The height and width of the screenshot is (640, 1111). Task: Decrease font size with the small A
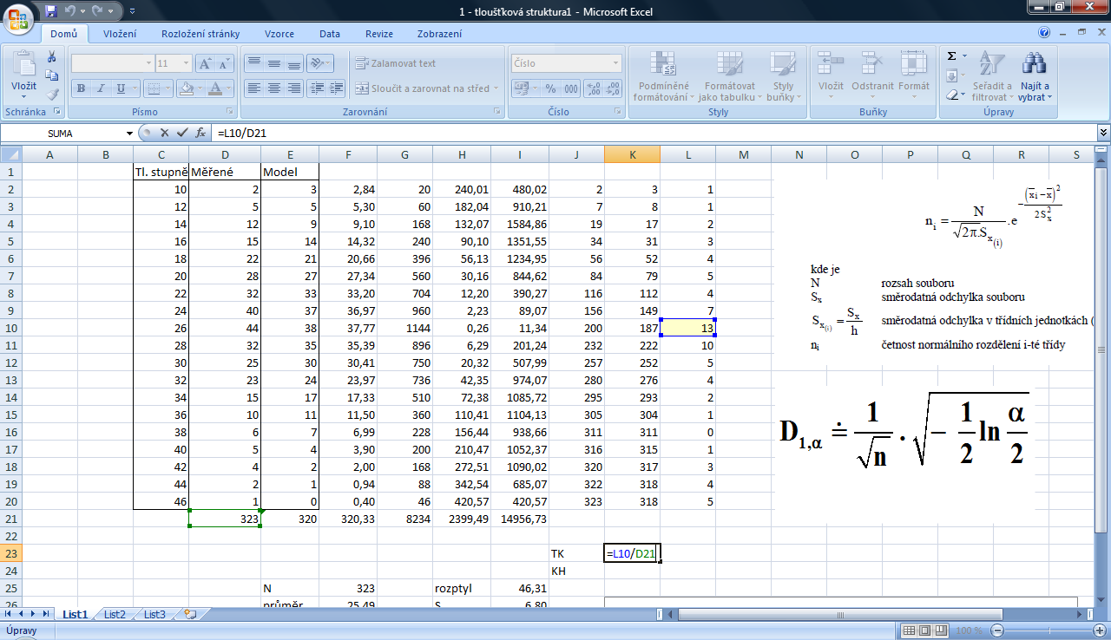(225, 63)
